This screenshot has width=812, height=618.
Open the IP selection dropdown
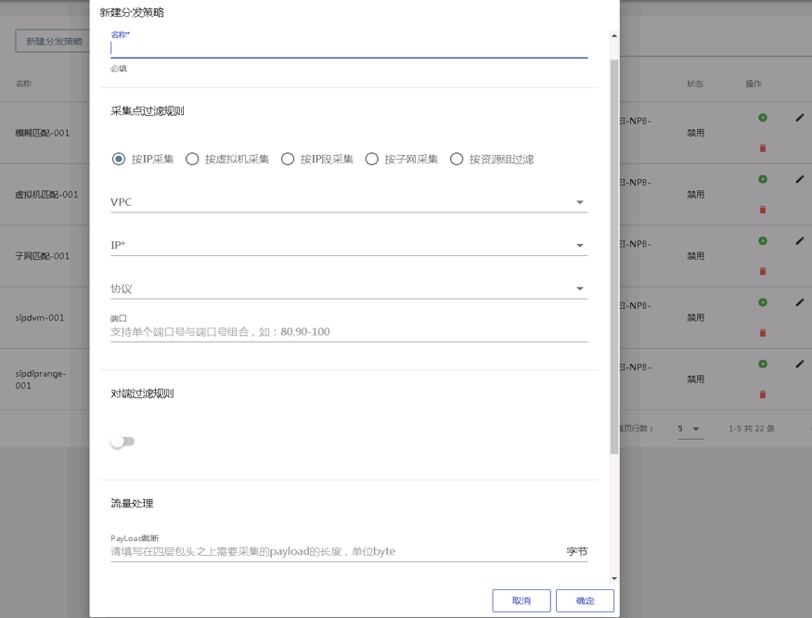(579, 245)
